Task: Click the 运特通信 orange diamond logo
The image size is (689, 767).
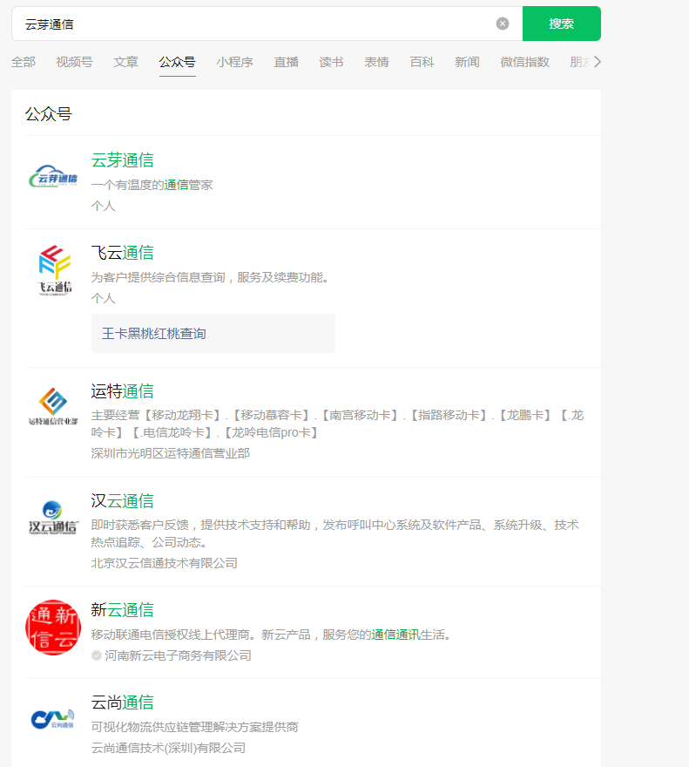Action: [x=53, y=406]
